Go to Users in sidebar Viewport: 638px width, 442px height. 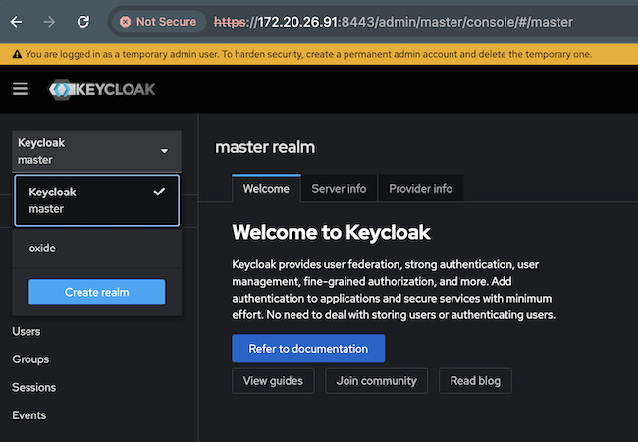[x=27, y=331]
